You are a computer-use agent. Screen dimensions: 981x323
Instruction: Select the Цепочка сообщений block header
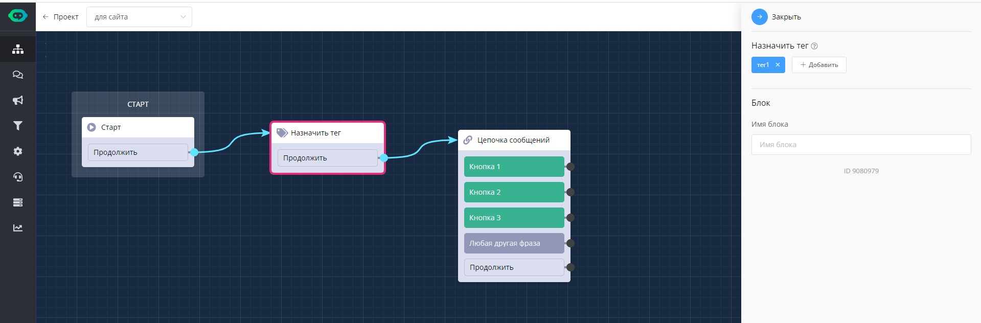513,140
